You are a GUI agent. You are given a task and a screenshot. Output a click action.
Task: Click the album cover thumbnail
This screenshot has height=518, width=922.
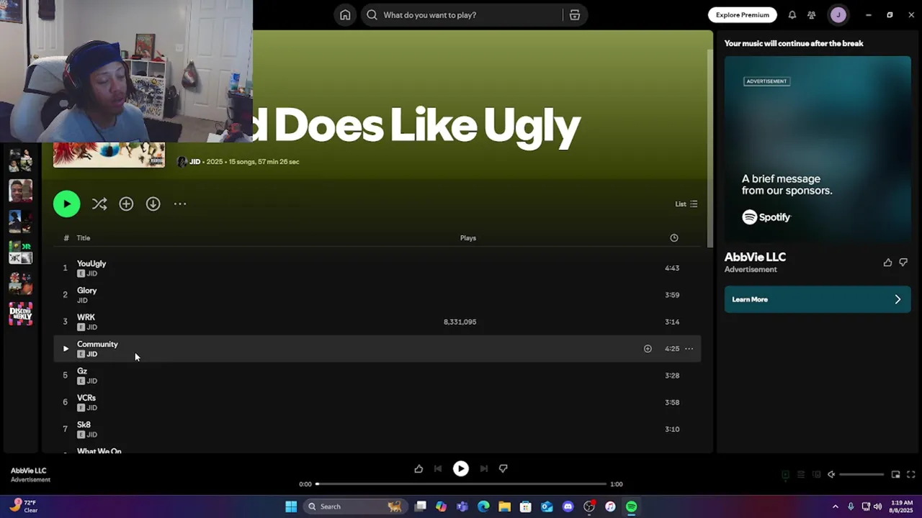(x=109, y=155)
